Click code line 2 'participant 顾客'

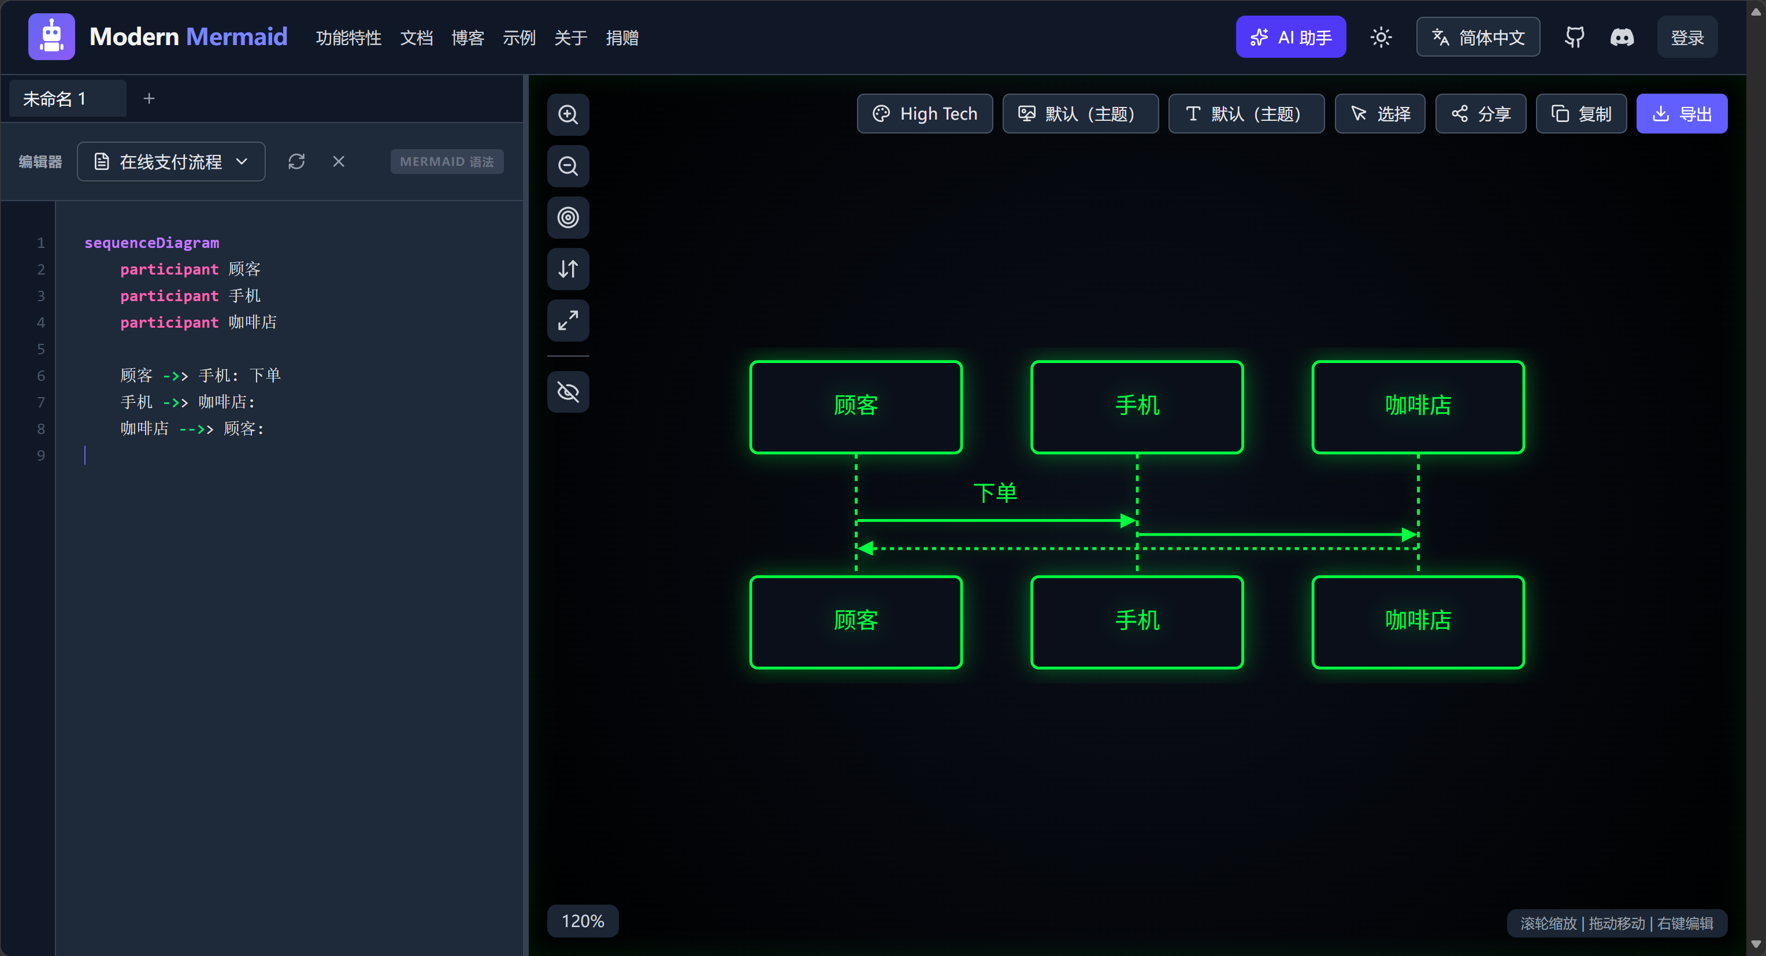[x=191, y=269]
